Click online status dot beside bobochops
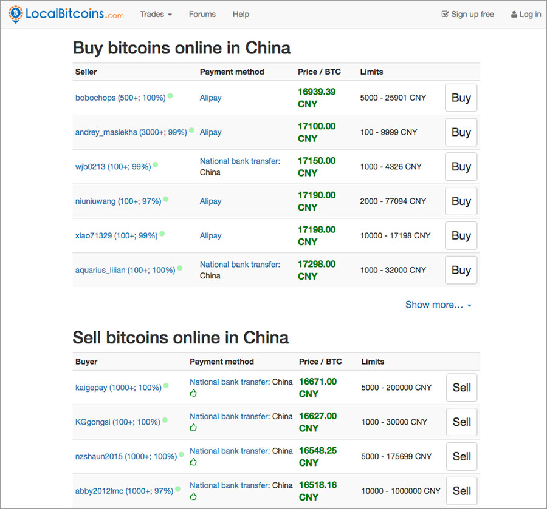 coord(170,96)
